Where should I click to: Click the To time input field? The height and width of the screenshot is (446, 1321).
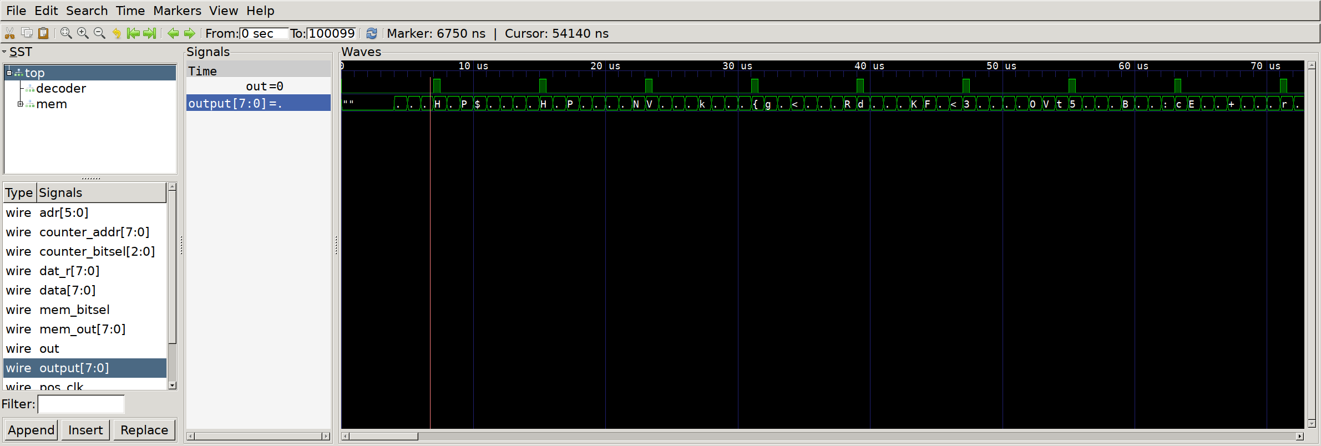pyautogui.click(x=332, y=33)
